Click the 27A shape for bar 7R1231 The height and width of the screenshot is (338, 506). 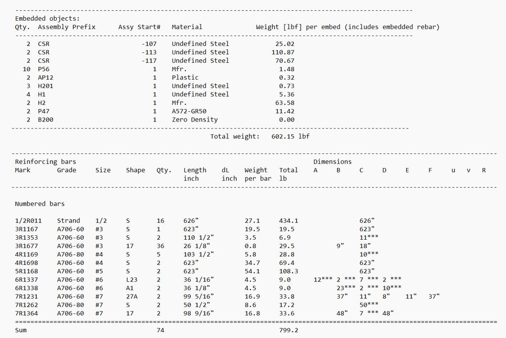pyautogui.click(x=131, y=296)
